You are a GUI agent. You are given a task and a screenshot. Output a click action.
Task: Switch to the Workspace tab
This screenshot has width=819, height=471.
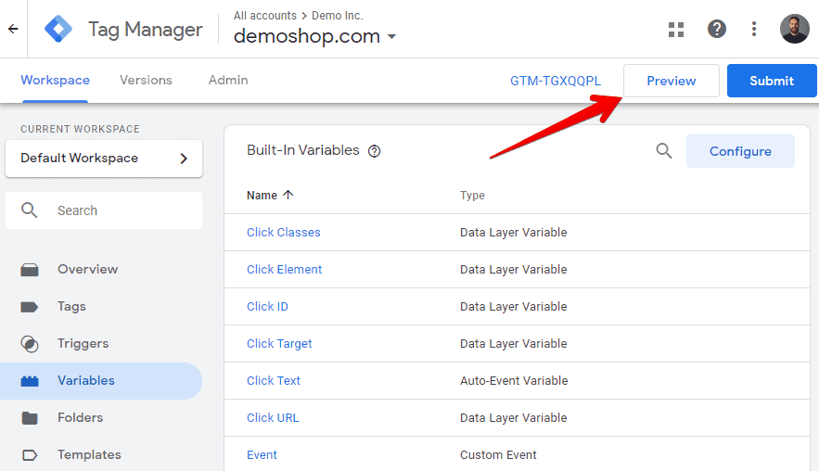pos(55,81)
